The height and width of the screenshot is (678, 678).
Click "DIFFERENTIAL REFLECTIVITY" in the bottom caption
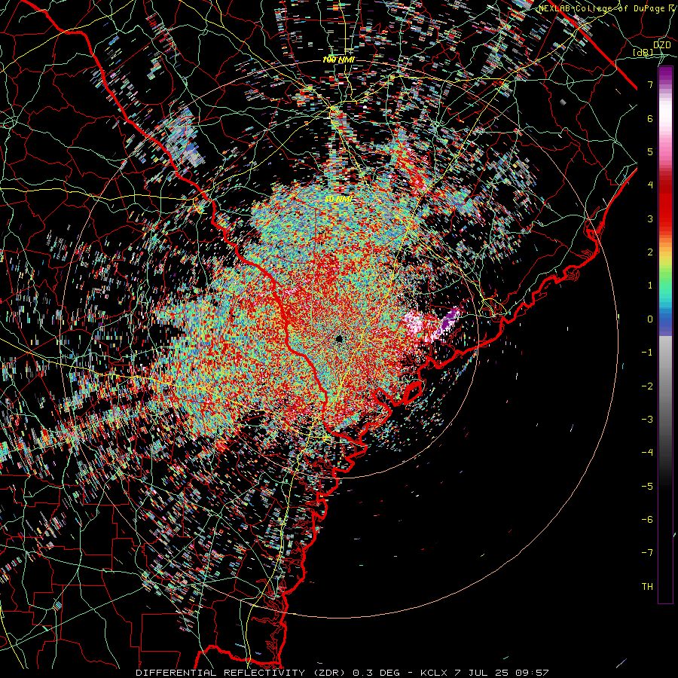(221, 673)
